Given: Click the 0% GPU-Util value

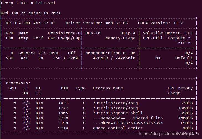Looking at the screenshot, I should (158, 58).
